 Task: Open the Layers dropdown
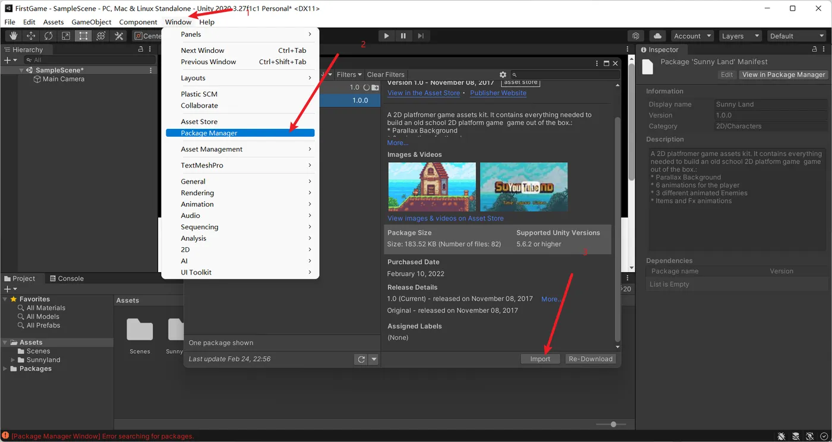click(x=740, y=36)
